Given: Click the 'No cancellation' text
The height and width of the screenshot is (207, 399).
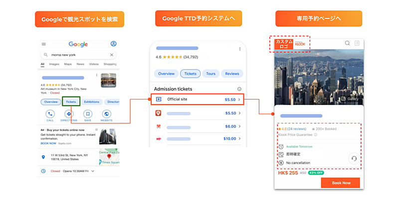Looking at the screenshot, I should click(298, 163).
